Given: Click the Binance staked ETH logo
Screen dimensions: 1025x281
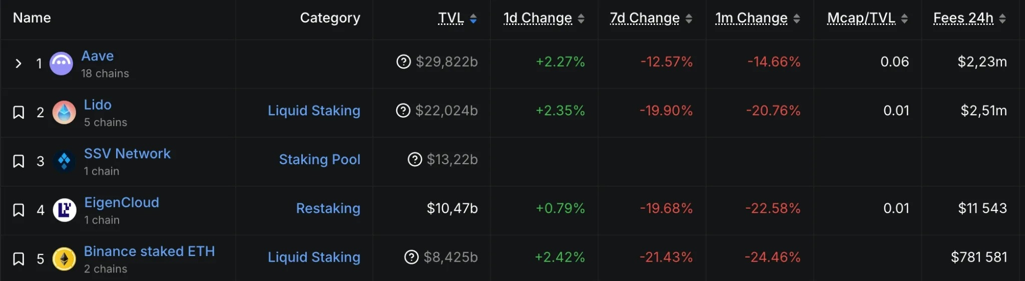Looking at the screenshot, I should [65, 259].
